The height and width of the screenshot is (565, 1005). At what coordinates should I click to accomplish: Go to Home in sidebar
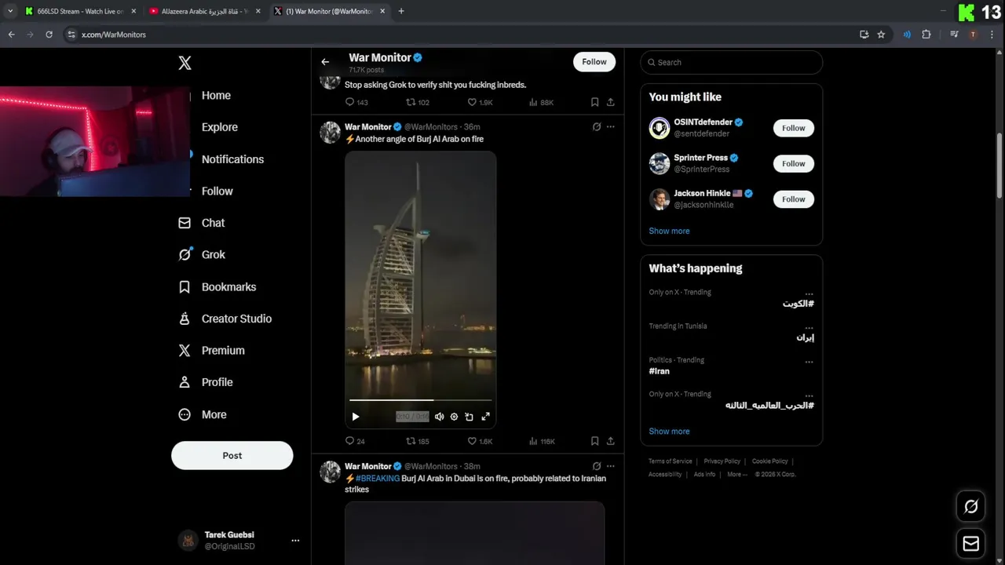(215, 95)
